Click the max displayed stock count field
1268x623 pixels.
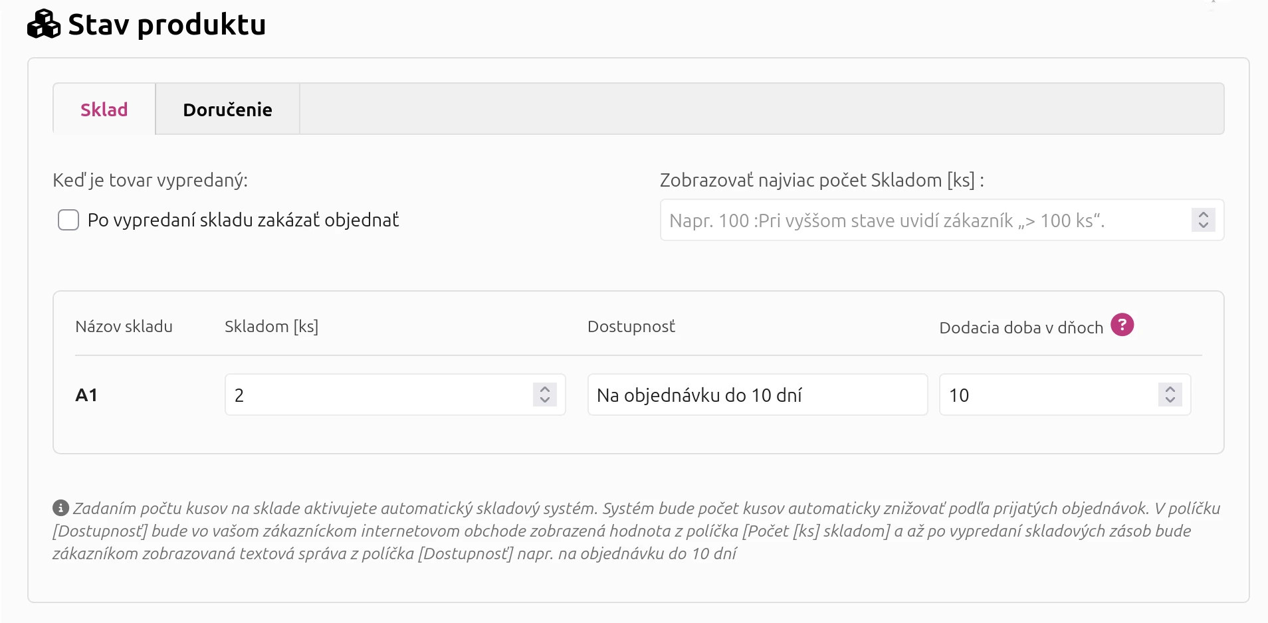coord(942,220)
